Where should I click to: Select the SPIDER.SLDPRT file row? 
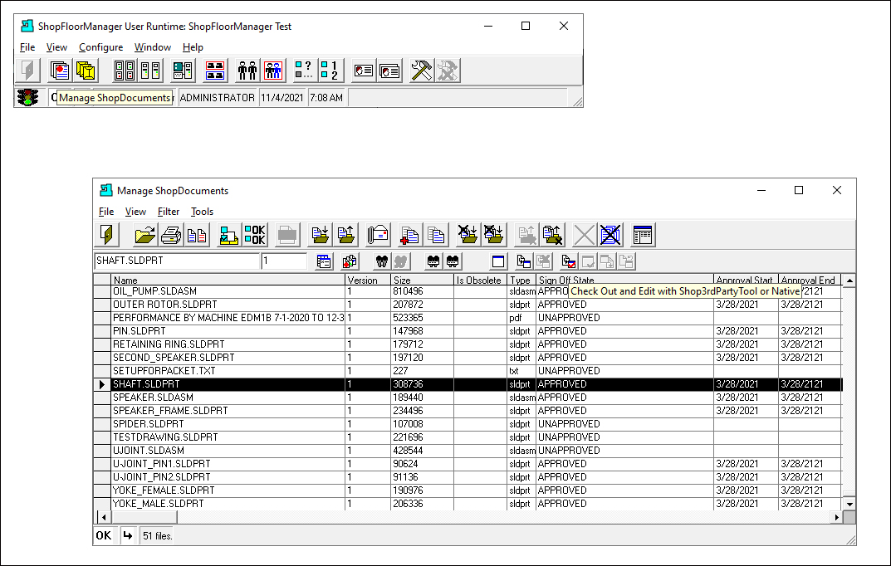[468, 424]
